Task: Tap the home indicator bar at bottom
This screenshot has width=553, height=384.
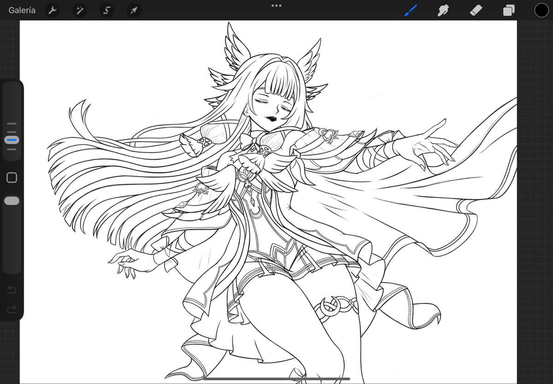Action: 276,379
